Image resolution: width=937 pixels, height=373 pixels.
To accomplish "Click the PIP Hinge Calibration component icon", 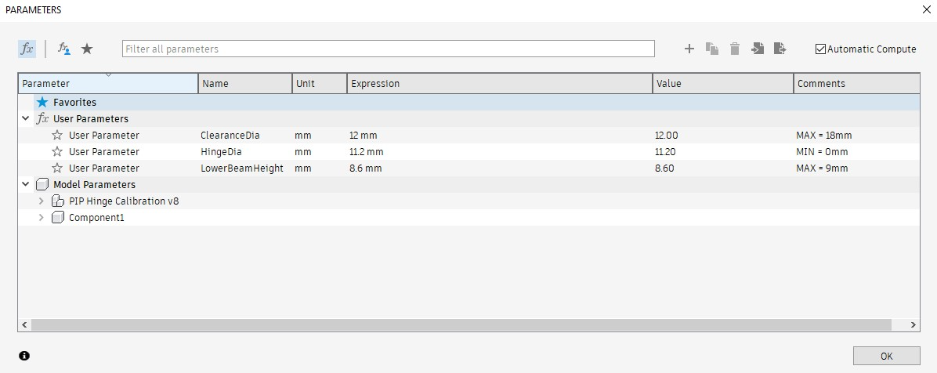I will (58, 201).
